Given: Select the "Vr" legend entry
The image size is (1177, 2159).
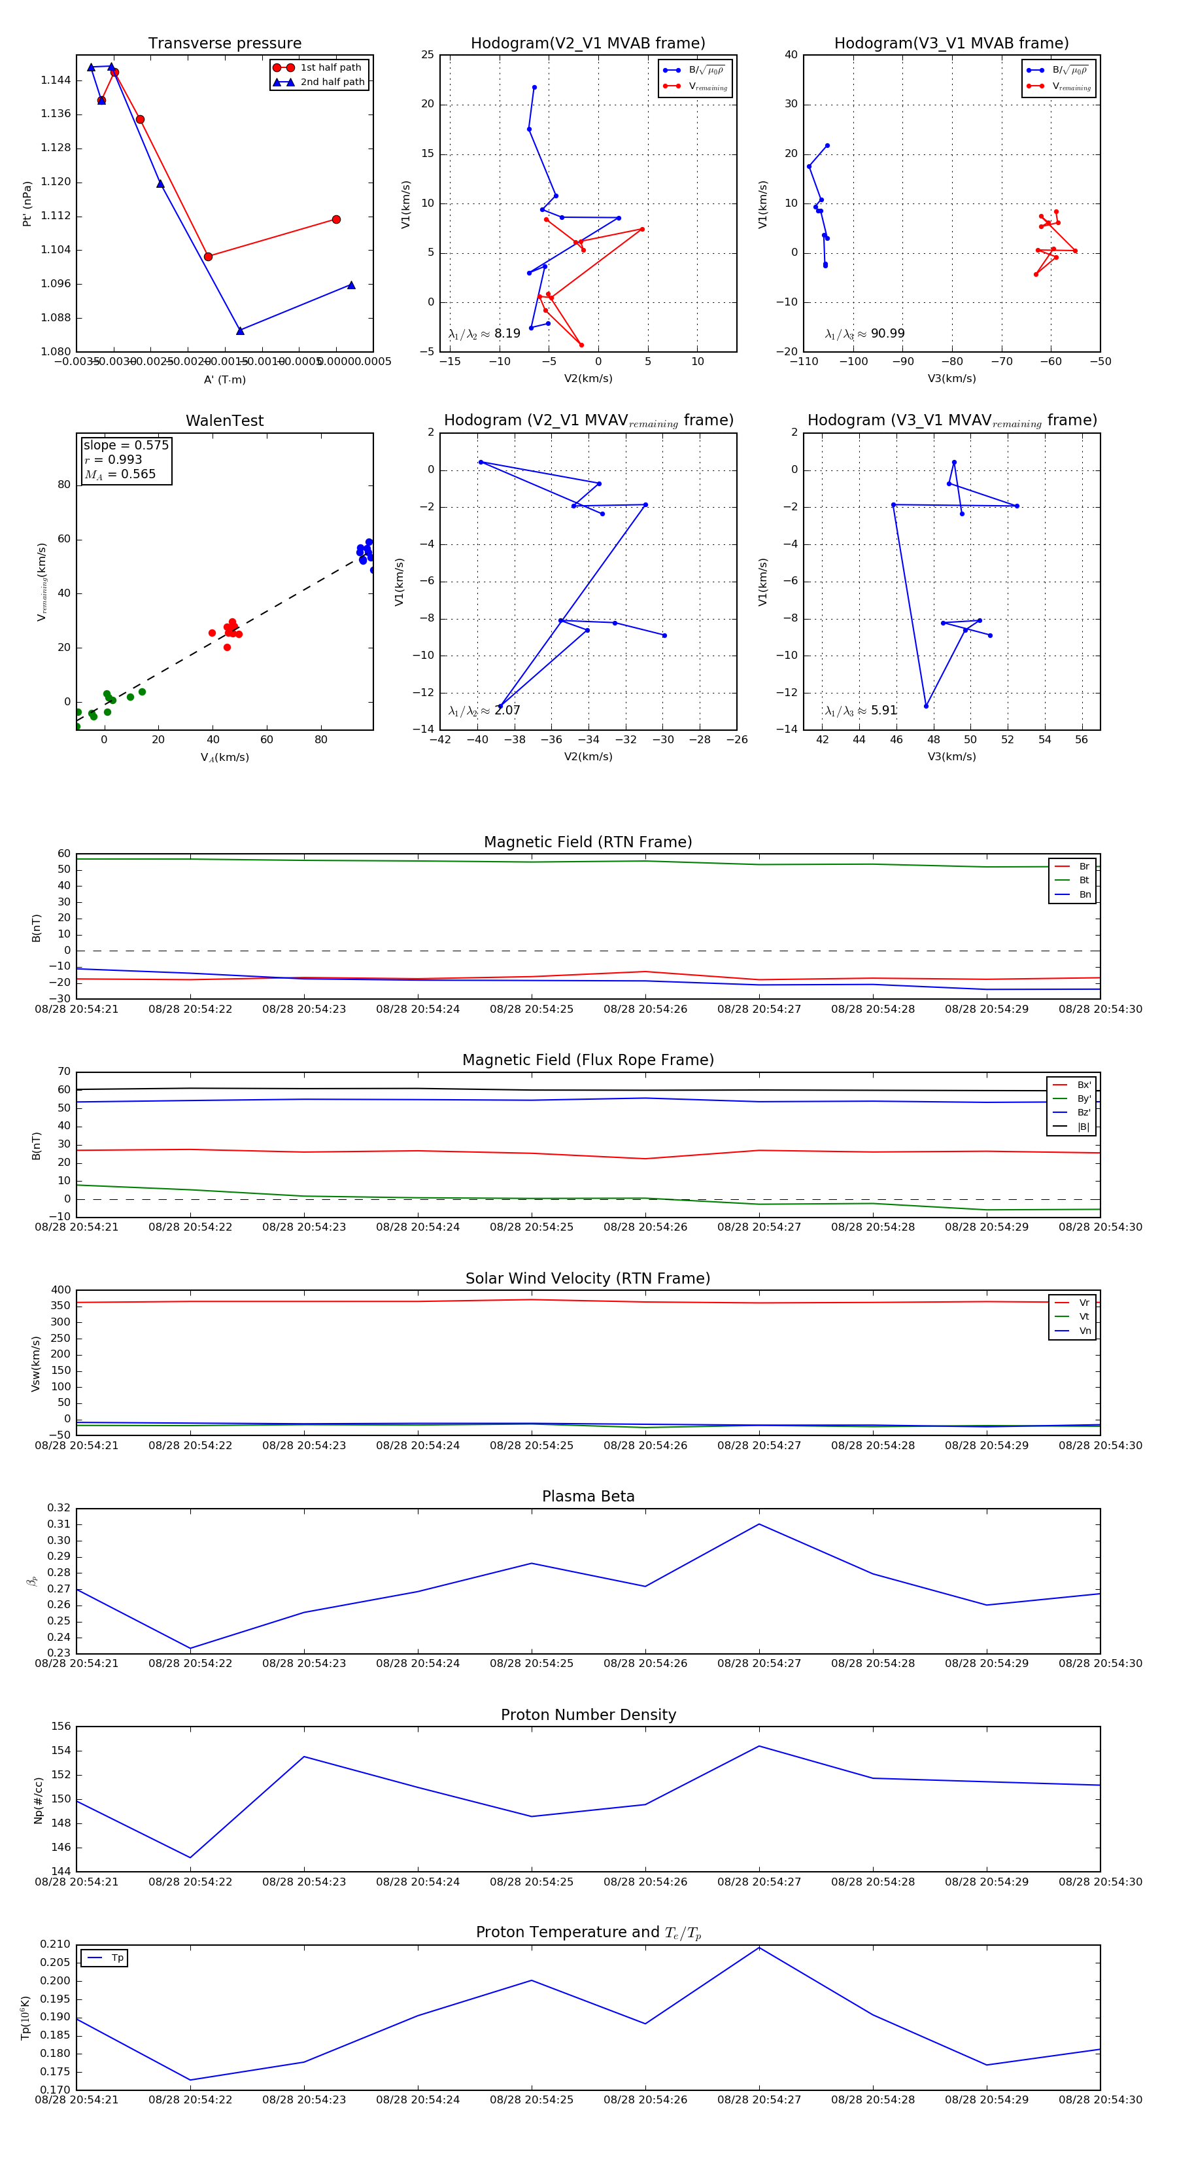Looking at the screenshot, I should tap(1072, 1303).
